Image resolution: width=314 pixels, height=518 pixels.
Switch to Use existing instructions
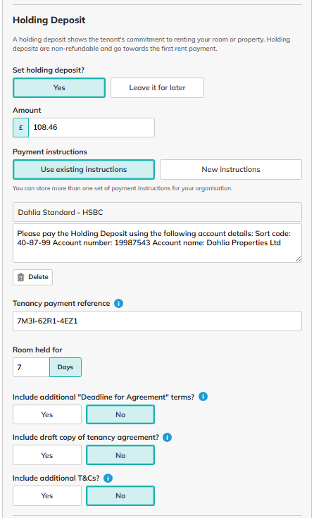[x=84, y=169]
